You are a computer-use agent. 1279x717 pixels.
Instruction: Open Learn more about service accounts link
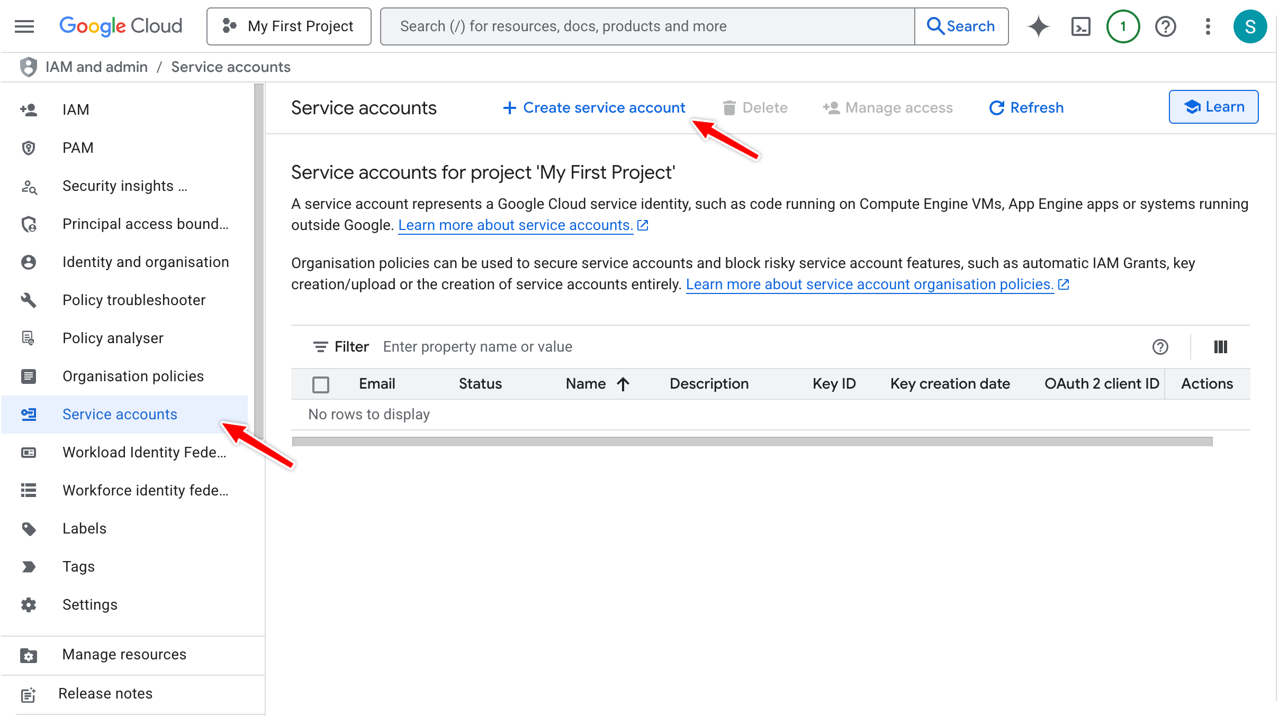click(x=515, y=225)
